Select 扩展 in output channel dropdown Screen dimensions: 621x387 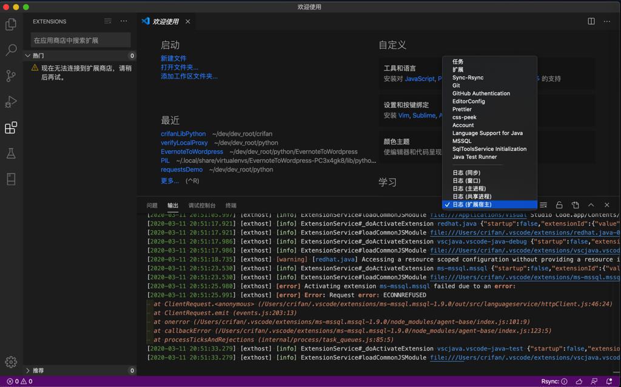click(489, 70)
